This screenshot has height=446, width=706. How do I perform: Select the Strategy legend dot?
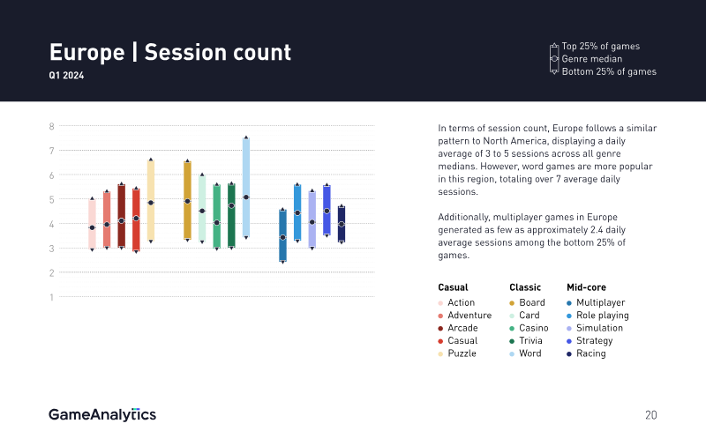569,341
